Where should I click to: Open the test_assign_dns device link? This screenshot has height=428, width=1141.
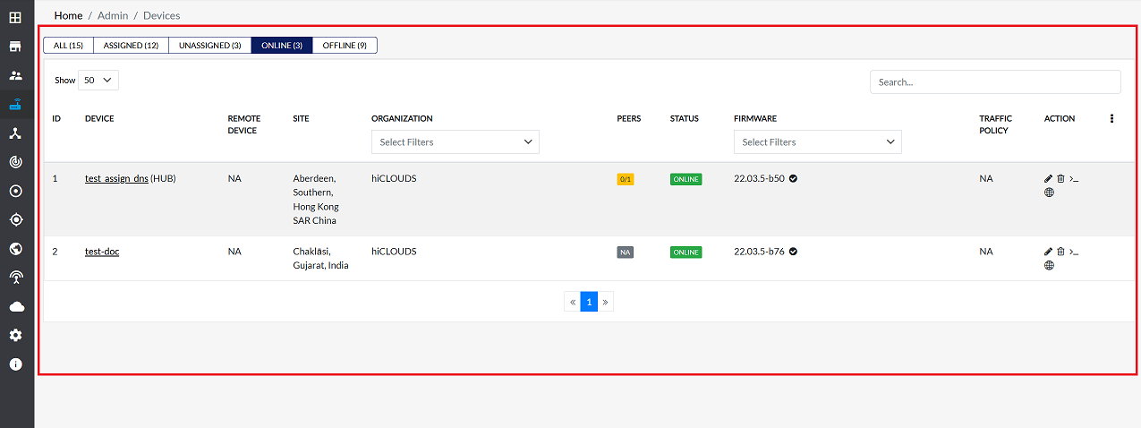[x=116, y=178]
